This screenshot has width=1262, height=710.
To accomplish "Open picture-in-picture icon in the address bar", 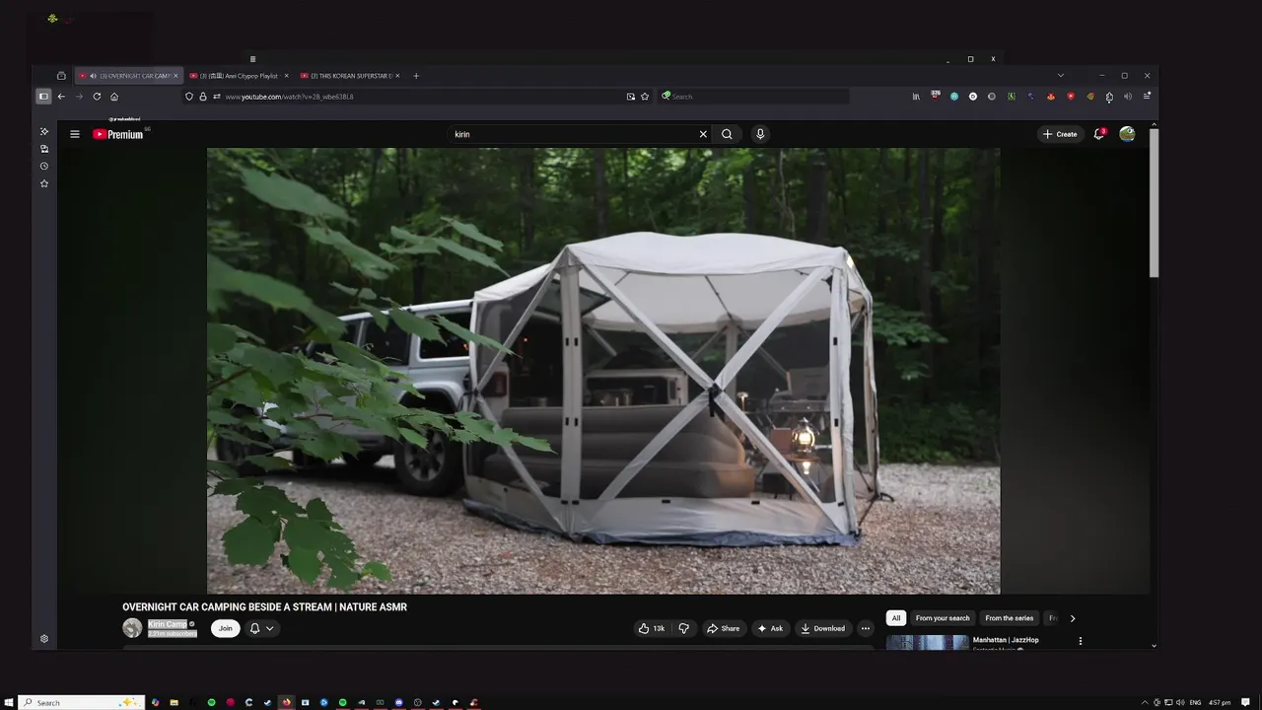I will [x=631, y=97].
